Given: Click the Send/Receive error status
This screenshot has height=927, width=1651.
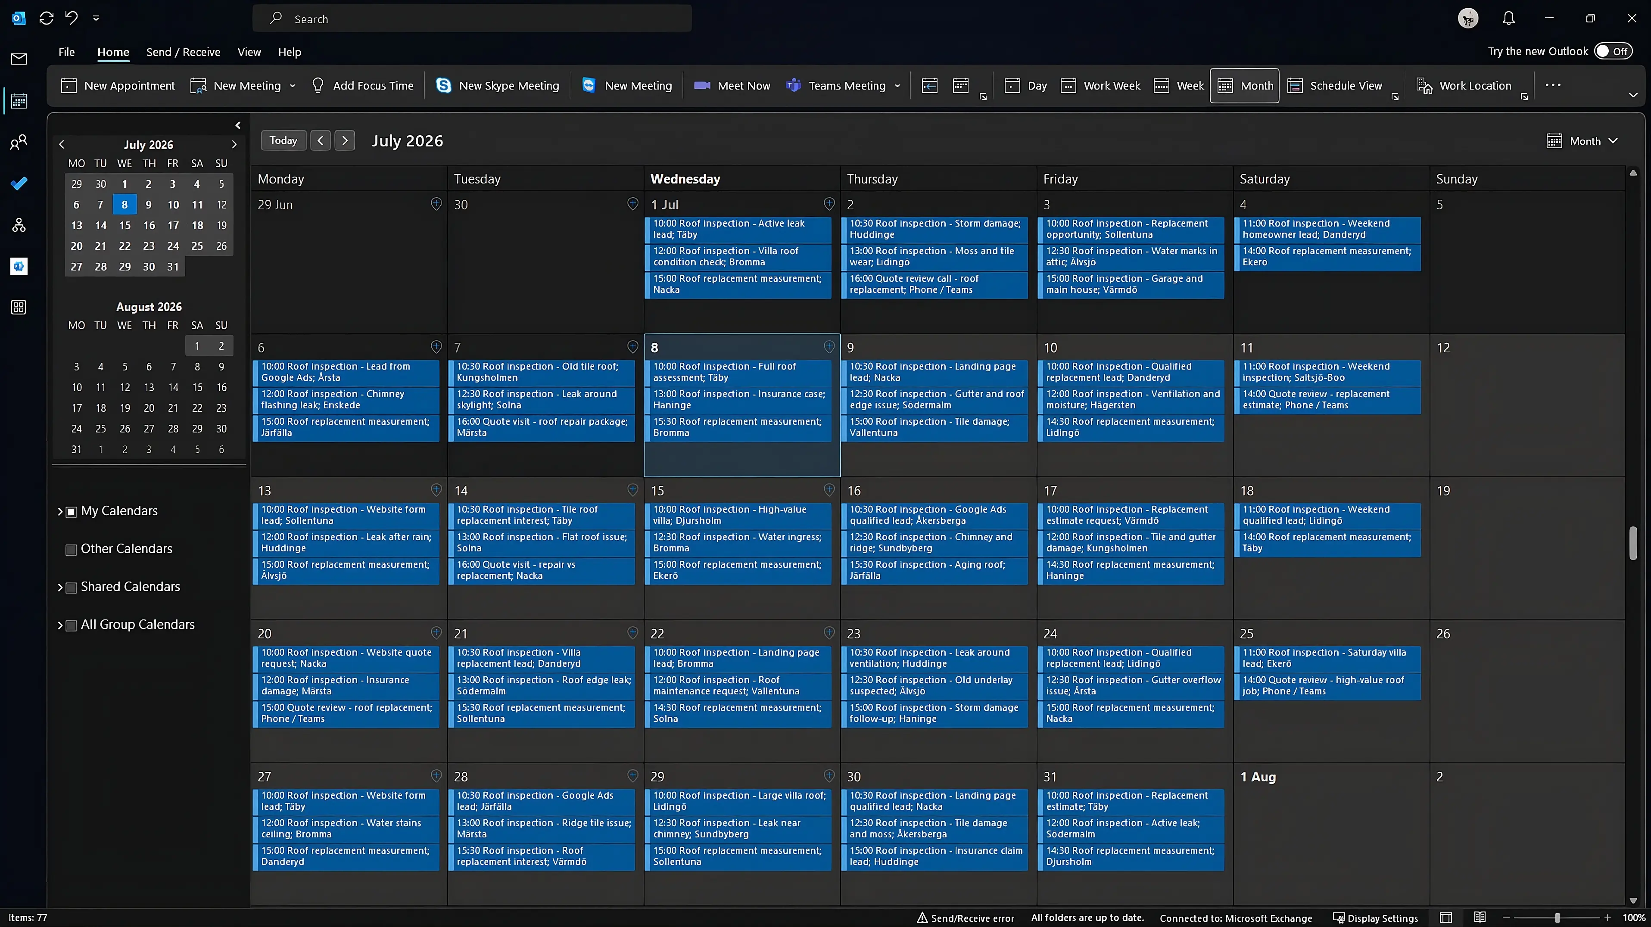Looking at the screenshot, I should click(966, 918).
